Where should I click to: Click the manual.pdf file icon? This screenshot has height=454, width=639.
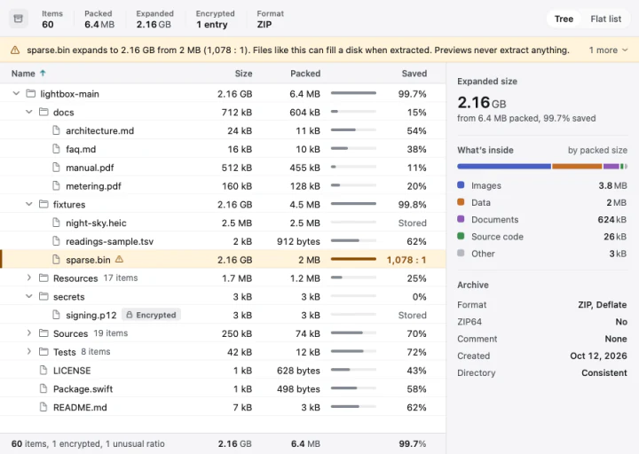[x=56, y=168]
